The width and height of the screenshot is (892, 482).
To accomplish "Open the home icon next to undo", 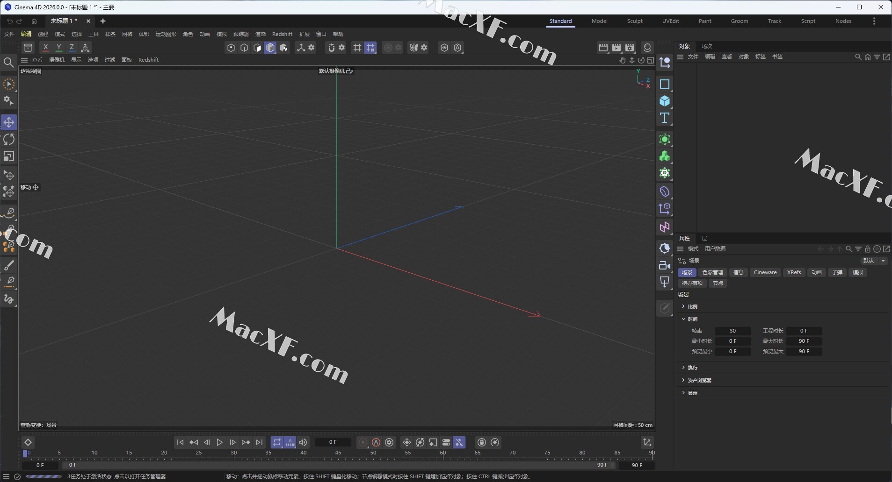I will 34,21.
